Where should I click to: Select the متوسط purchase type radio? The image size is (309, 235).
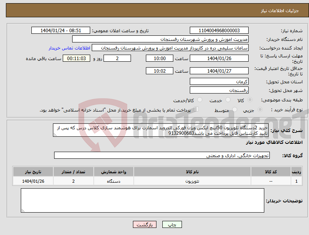click(234, 109)
